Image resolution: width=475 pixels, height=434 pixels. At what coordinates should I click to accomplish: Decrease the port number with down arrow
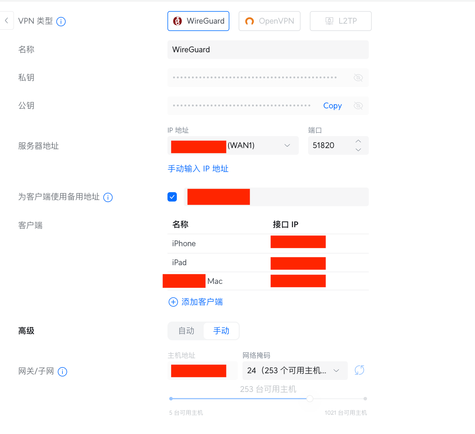pos(358,150)
